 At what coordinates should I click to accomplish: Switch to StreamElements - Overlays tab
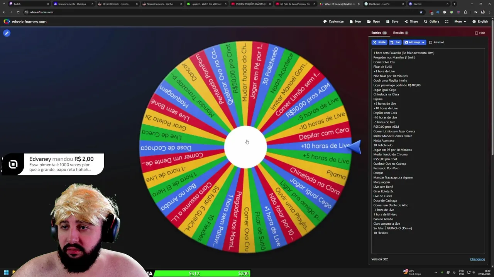[73, 4]
